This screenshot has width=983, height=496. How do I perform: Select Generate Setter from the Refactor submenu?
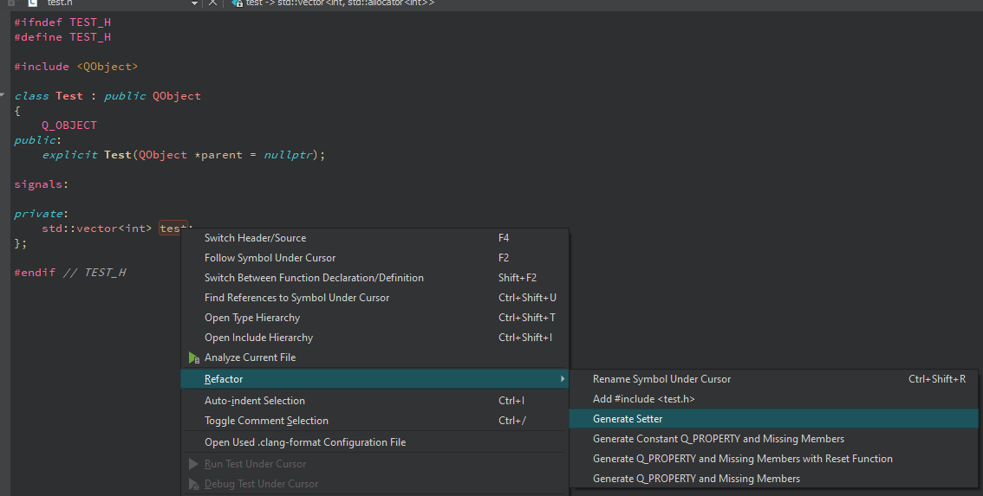[x=628, y=419]
